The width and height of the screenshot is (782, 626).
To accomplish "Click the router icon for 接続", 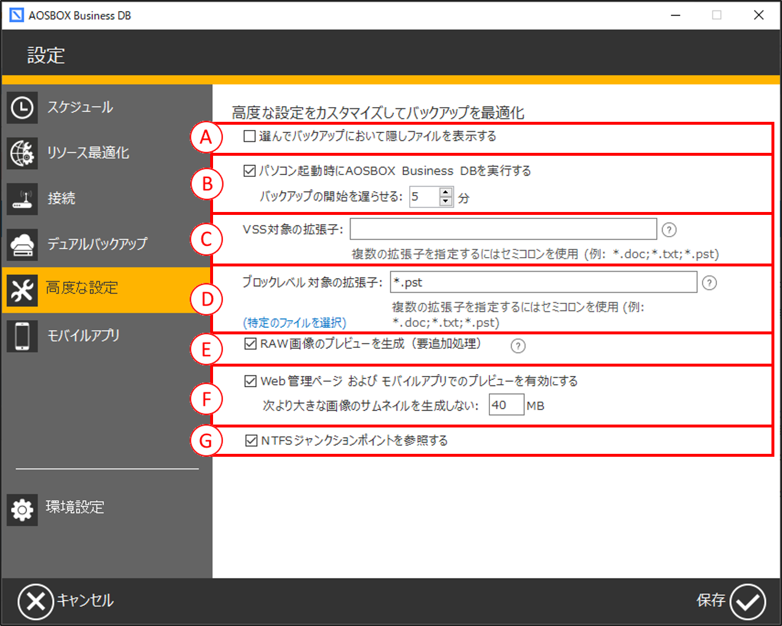I will (22, 199).
